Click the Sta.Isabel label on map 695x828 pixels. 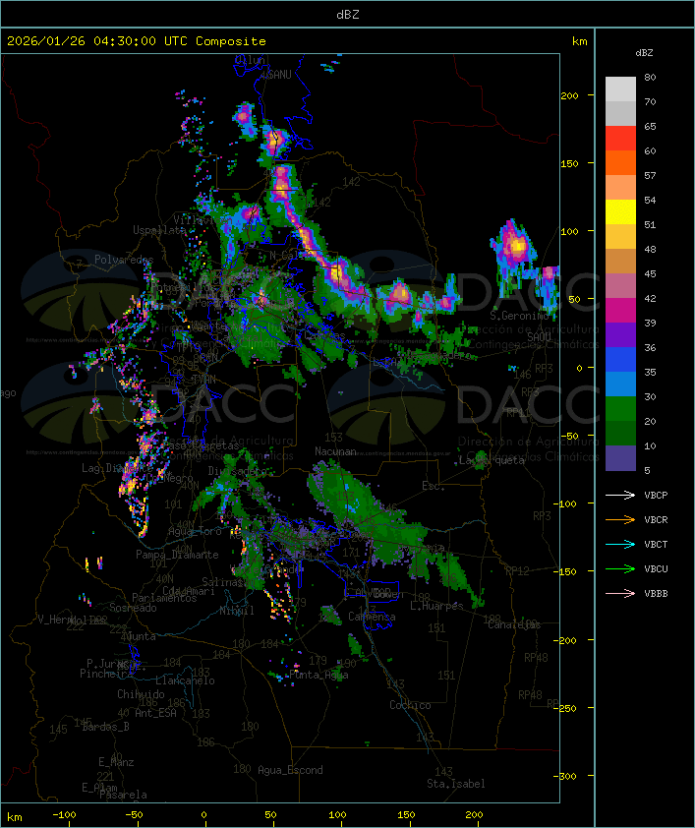click(x=451, y=784)
